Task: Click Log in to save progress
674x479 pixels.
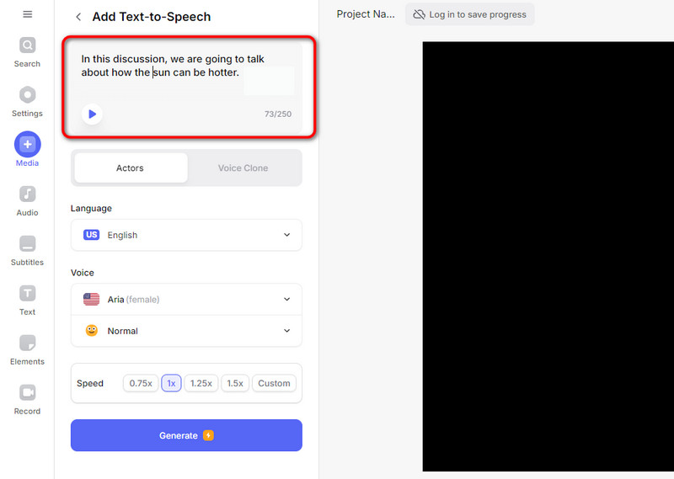Action: pyautogui.click(x=469, y=14)
